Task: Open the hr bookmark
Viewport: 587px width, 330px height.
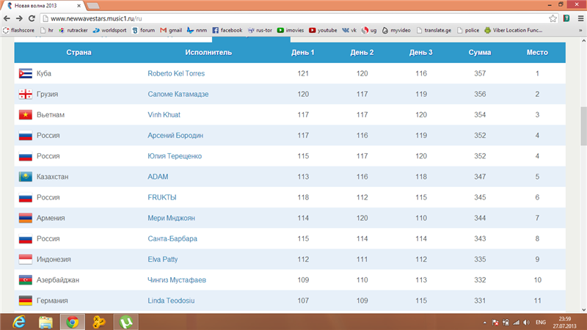Action: pos(47,30)
